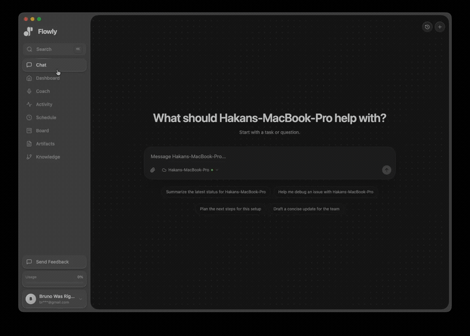This screenshot has height=336, width=470.
Task: Open the Knowledge section
Action: 55,157
